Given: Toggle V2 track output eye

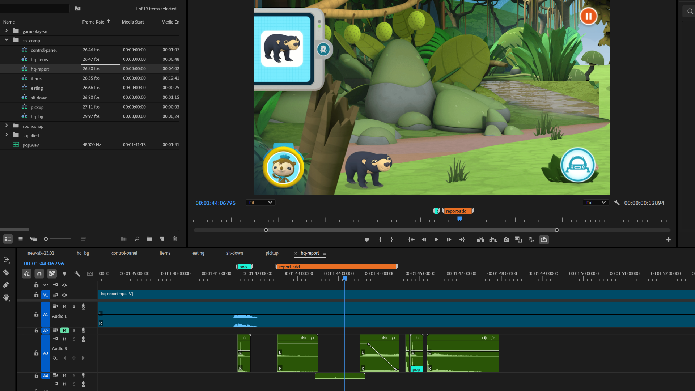Looking at the screenshot, I should tap(64, 285).
